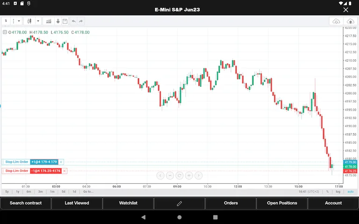
Task: Open the Open Positions tab
Action: pos(282,203)
